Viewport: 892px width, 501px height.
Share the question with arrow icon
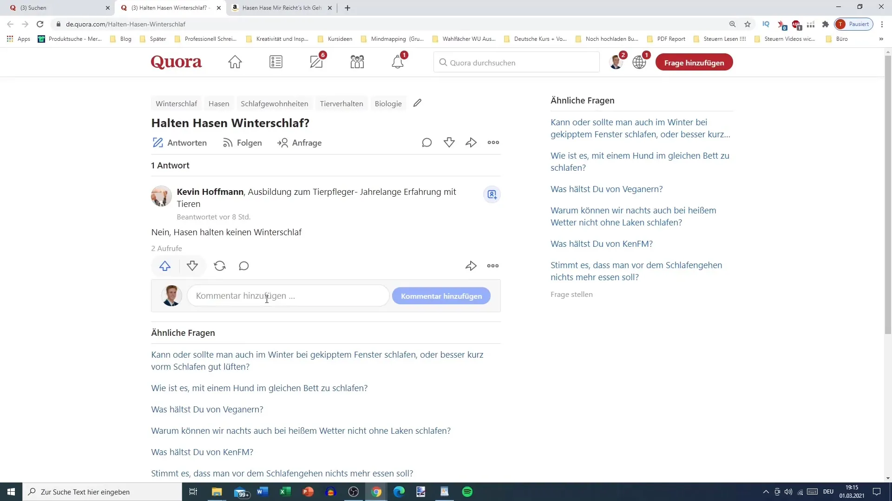tap(471, 142)
